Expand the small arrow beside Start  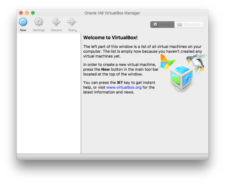point(76,31)
